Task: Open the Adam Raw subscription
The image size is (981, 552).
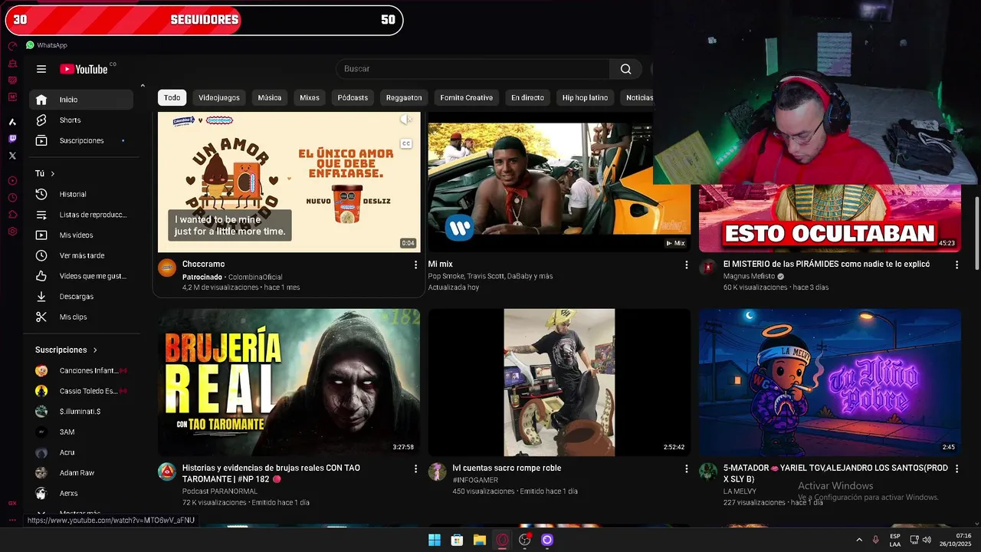Action: [81, 473]
